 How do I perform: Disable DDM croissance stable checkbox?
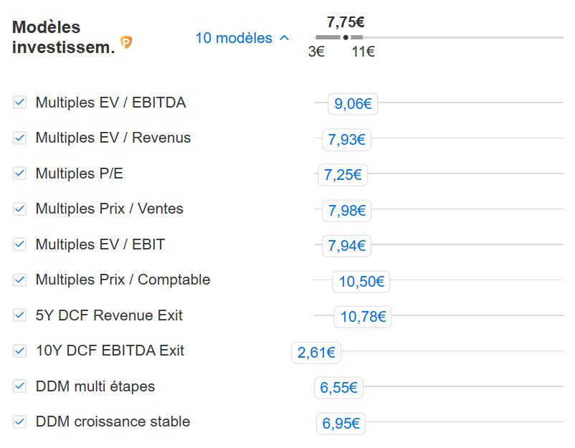tap(20, 421)
